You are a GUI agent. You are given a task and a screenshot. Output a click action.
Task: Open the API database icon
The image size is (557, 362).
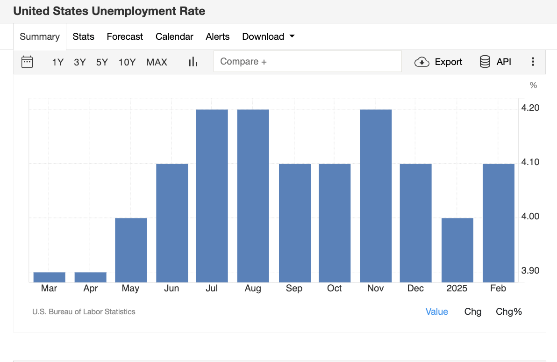coord(484,61)
